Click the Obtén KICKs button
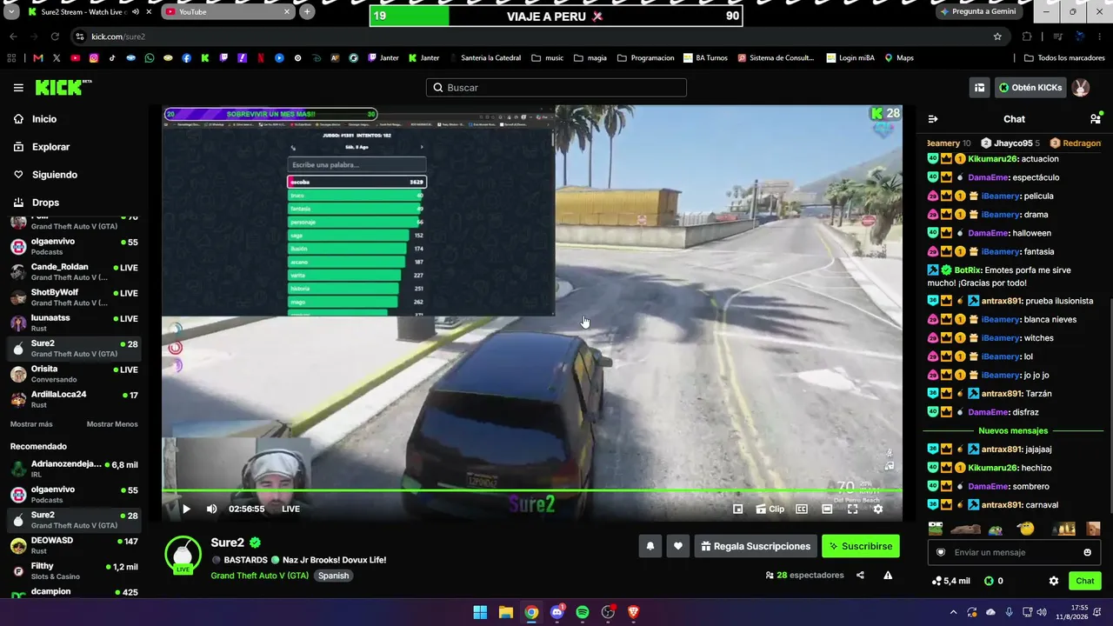 [1030, 87]
